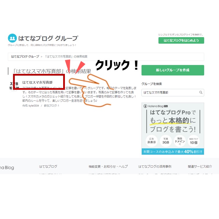Click footer 関連サービス紹介 heading
The image size is (219, 219).
(200, 167)
